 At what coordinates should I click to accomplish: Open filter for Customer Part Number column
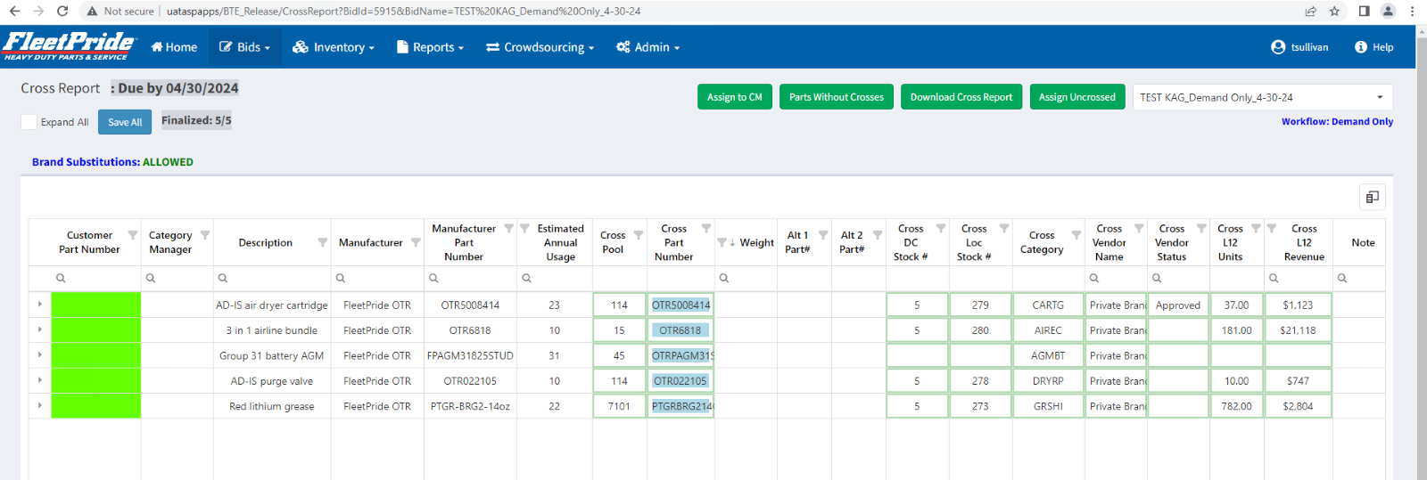click(133, 235)
